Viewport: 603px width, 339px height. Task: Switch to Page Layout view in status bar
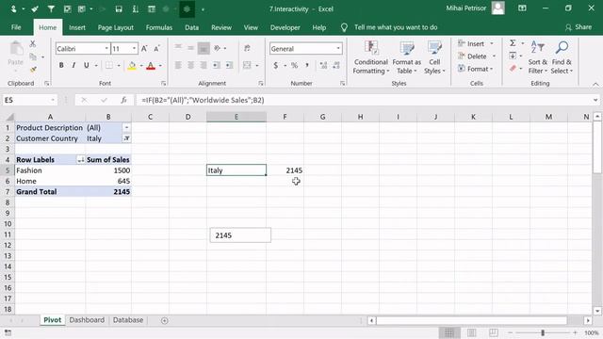(472, 332)
